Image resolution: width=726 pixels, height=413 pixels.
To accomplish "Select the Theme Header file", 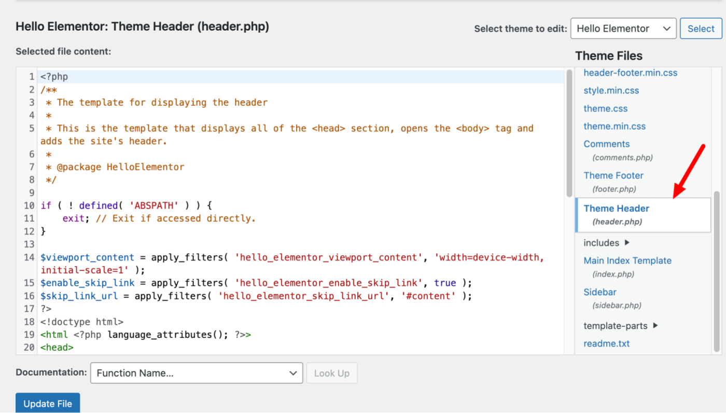I will pyautogui.click(x=643, y=214).
